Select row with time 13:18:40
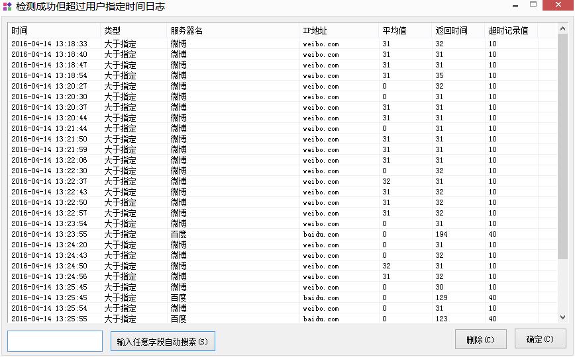This screenshot has width=575, height=357. (x=282, y=54)
